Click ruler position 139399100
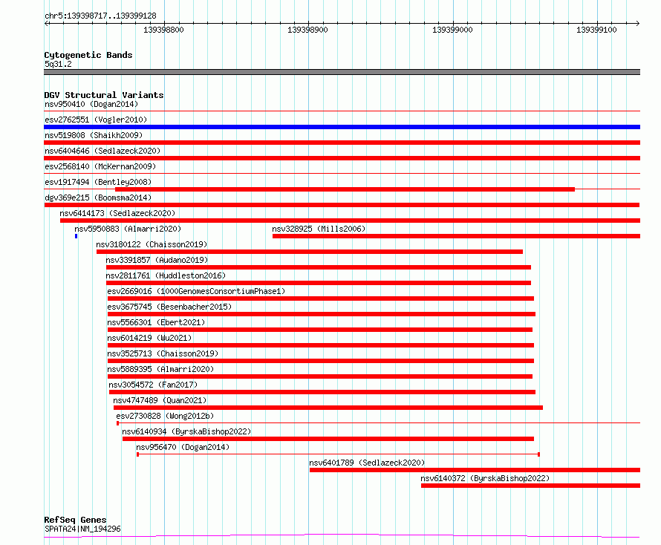Viewport: 661px width, 545px height. 596,30
